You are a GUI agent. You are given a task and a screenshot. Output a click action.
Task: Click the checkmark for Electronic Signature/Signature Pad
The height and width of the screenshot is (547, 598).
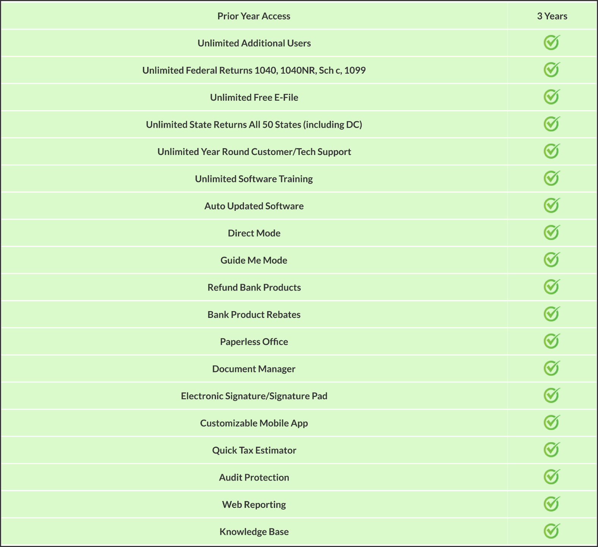552,395
